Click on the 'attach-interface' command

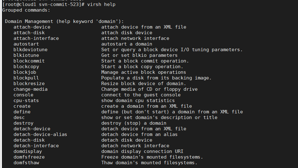click(36, 38)
